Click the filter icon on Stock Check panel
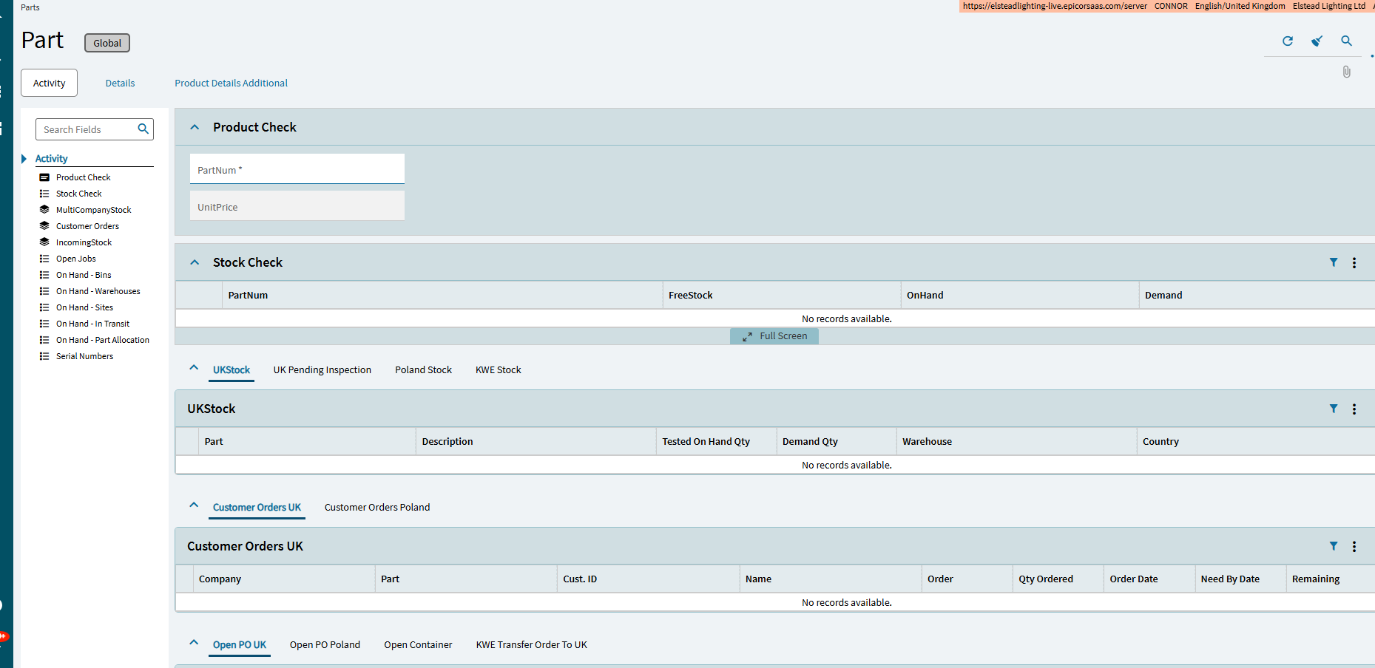The height and width of the screenshot is (668, 1375). point(1334,262)
